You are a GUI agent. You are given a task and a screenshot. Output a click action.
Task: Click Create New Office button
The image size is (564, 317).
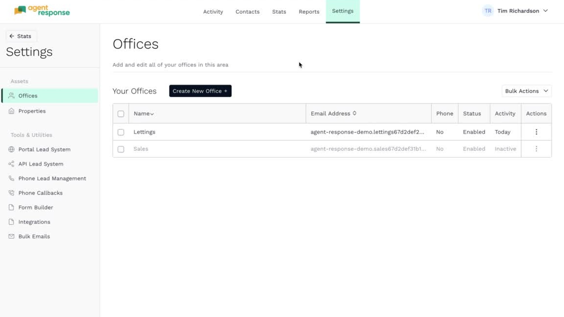pos(200,91)
